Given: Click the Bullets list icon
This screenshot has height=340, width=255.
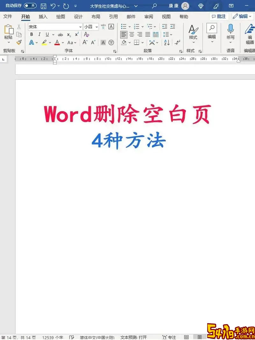Looking at the screenshot, I should pos(124,26).
